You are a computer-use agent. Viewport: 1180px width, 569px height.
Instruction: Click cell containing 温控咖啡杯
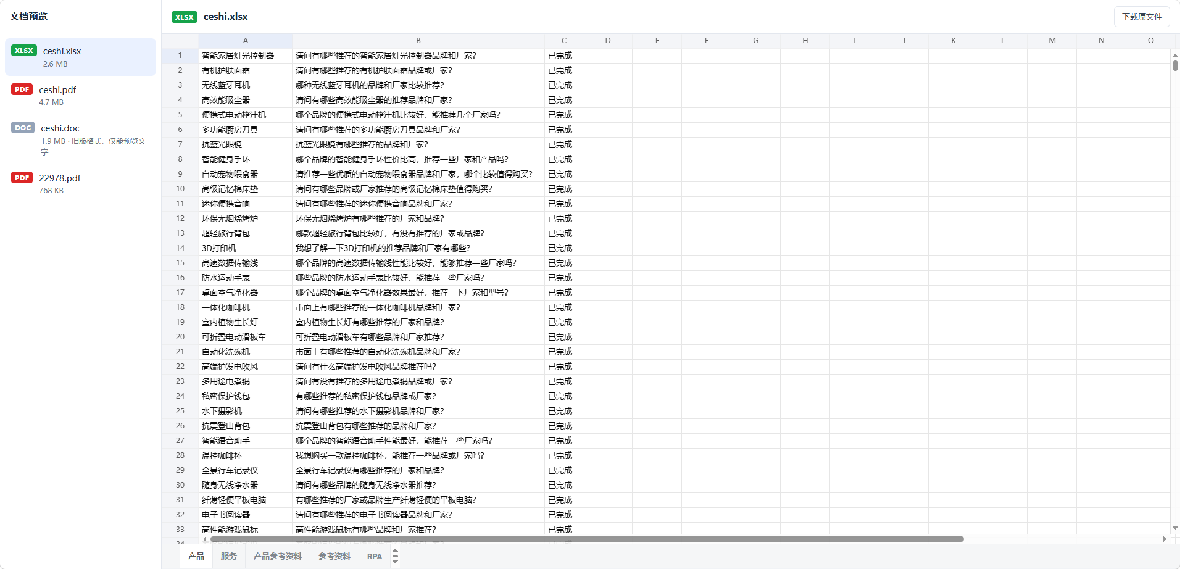click(246, 455)
